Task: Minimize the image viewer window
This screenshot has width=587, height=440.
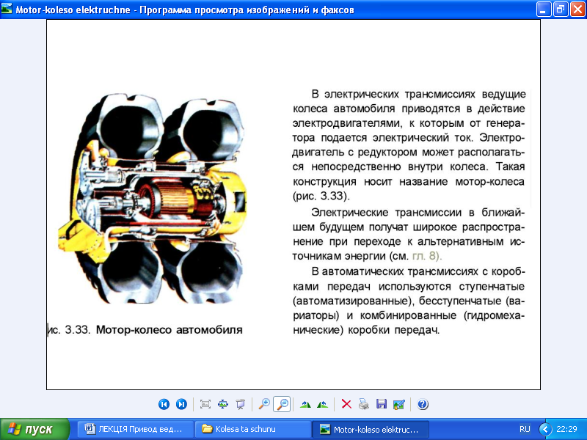Action: (543, 10)
